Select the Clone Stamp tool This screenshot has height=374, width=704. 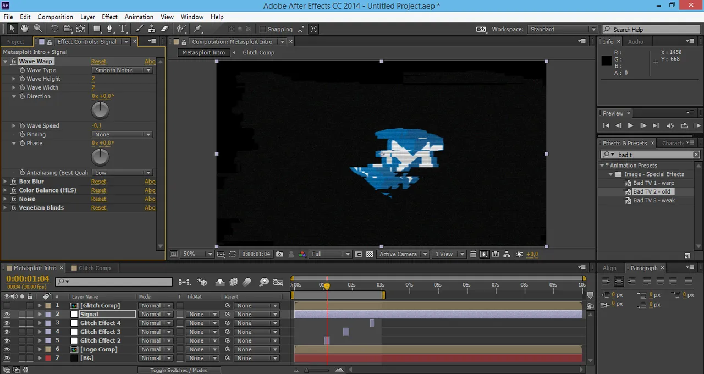pos(152,29)
